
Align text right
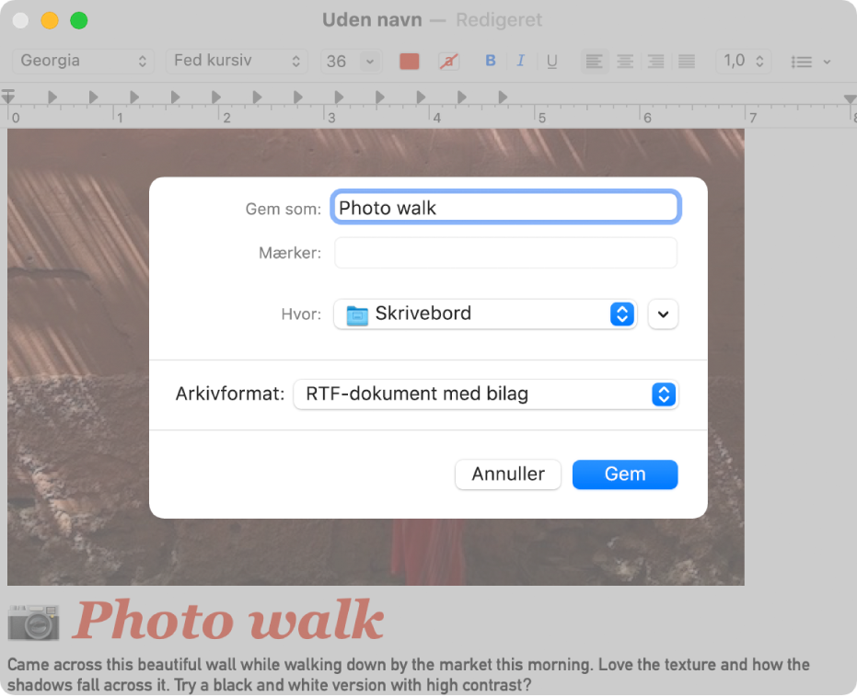(x=655, y=61)
